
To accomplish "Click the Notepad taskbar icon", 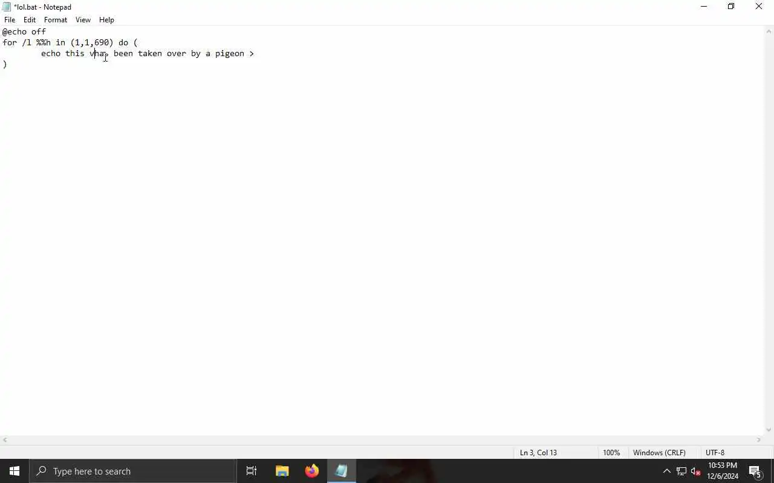I will point(342,471).
